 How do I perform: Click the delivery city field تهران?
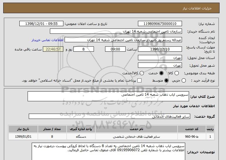click(x=160, y=65)
